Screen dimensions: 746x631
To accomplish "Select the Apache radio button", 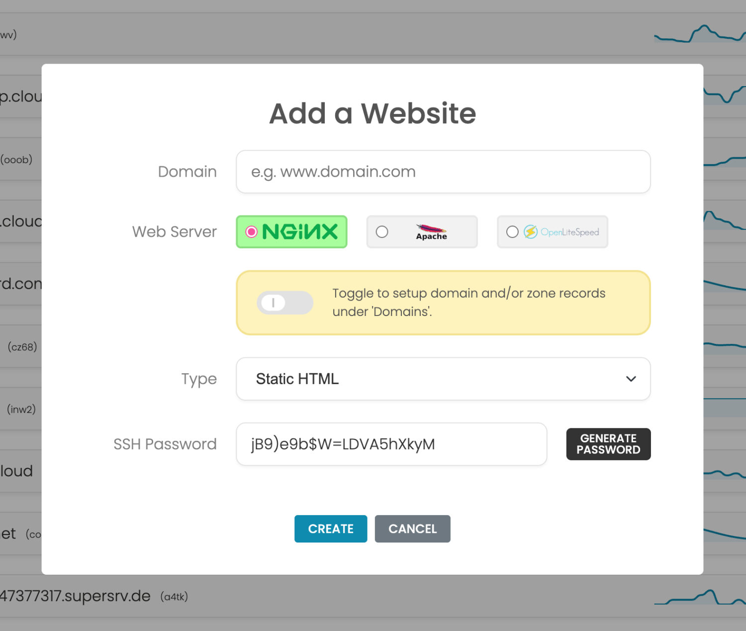I will pos(382,232).
